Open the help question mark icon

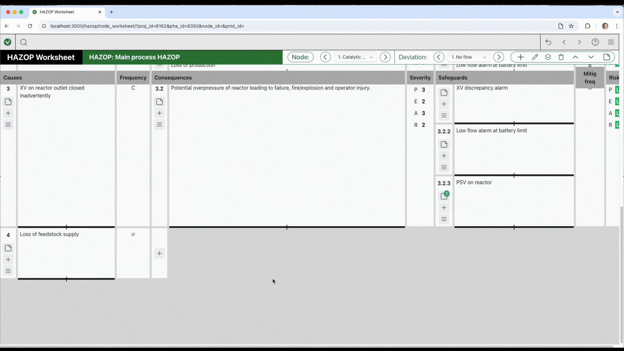tap(595, 42)
